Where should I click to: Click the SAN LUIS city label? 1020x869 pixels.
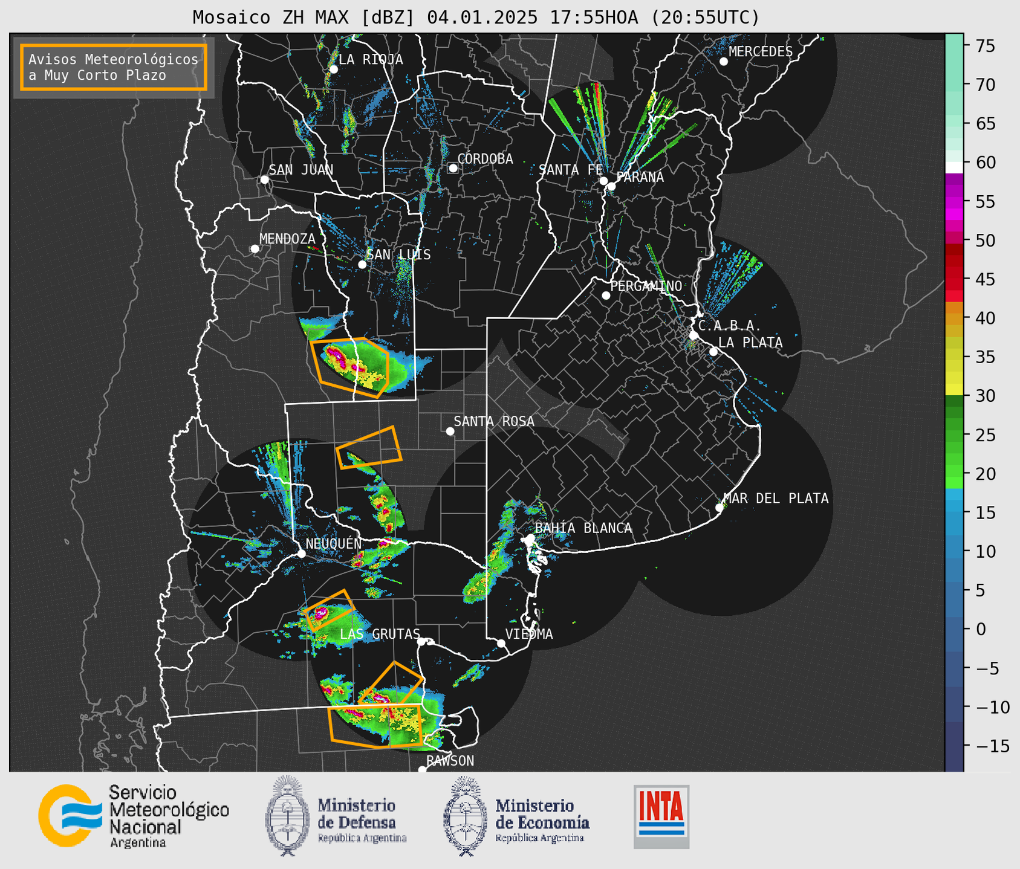coord(398,254)
